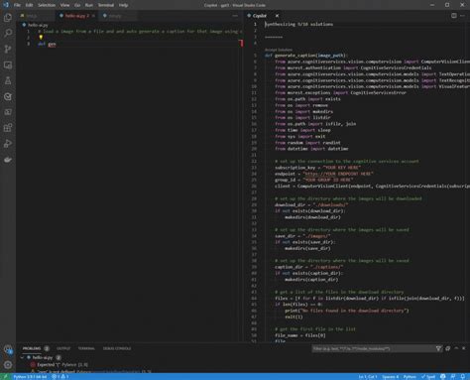
Task: Select the Copilot editor tab
Action: [x=259, y=16]
